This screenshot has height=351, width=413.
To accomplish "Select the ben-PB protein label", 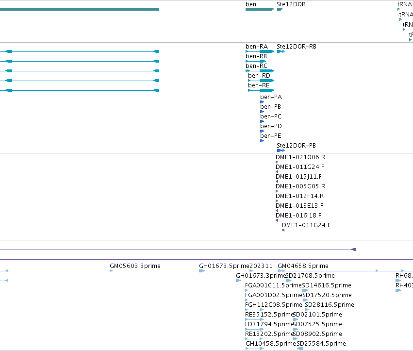I will pos(270,107).
